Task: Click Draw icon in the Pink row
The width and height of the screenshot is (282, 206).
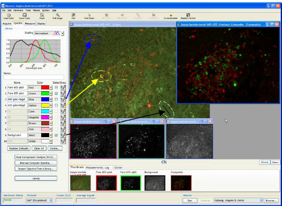Action: pos(63,129)
